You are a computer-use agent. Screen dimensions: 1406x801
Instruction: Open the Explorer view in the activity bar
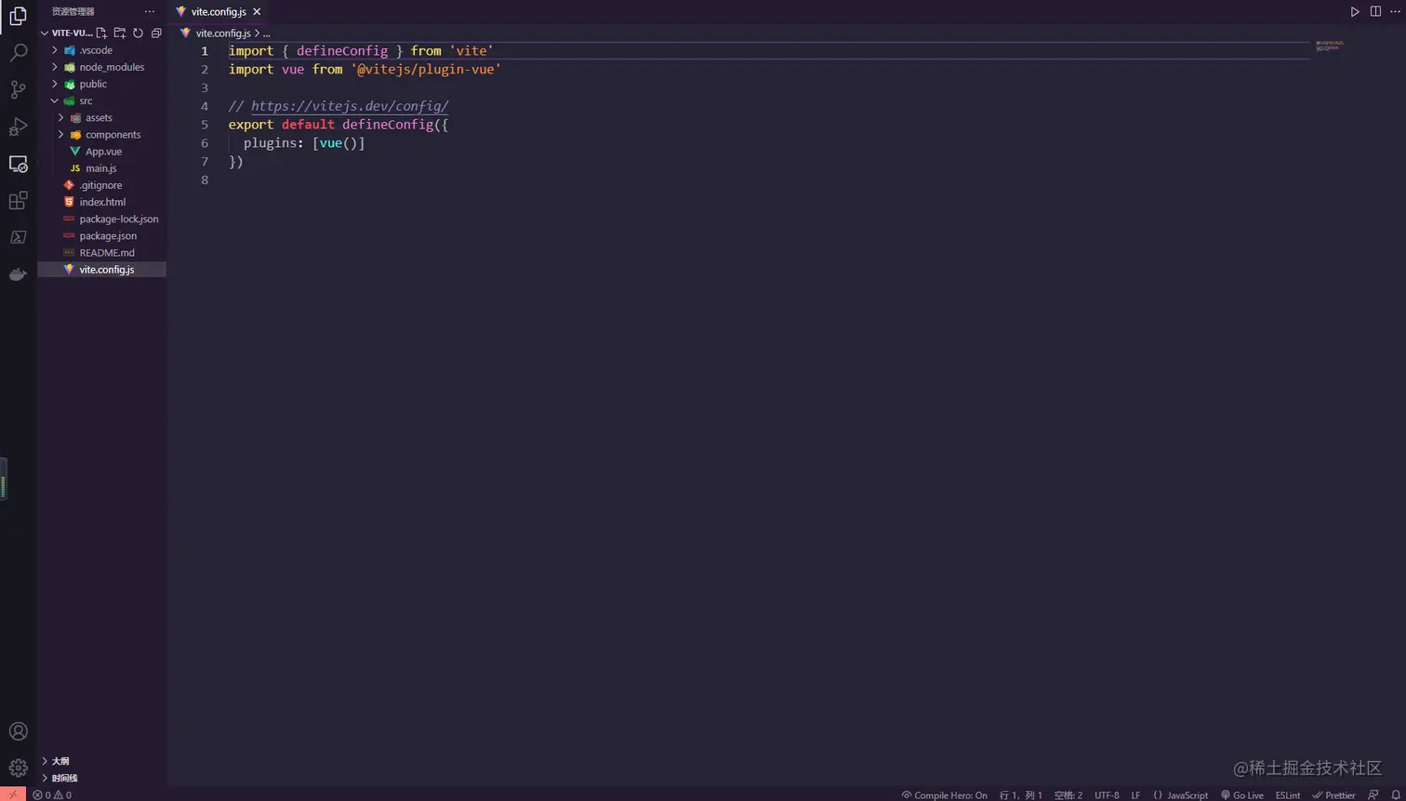18,16
